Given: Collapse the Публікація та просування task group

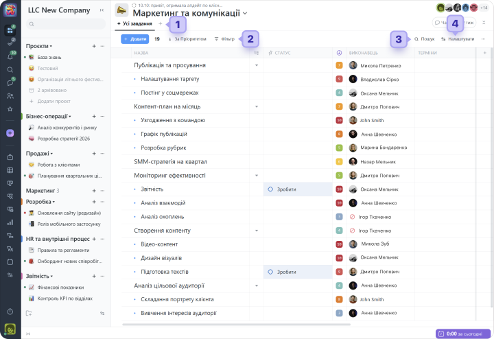Looking at the screenshot, I should [257, 65].
